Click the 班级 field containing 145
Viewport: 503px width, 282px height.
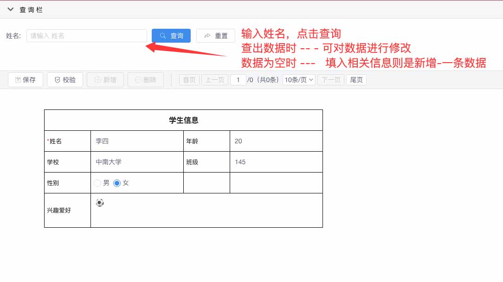(276, 162)
